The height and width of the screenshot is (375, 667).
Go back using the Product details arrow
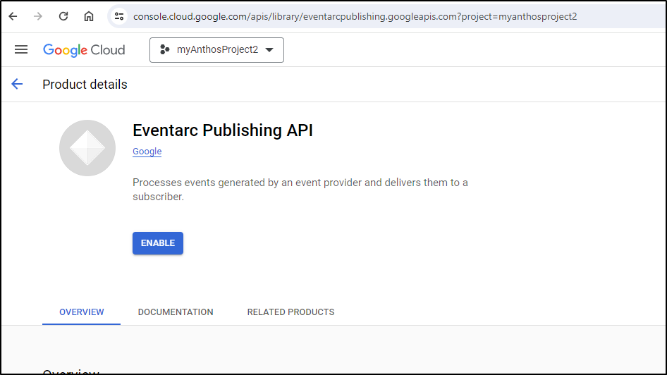pyautogui.click(x=17, y=84)
